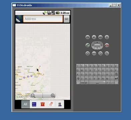Zoom in the map
The height and width of the screenshot is (120, 131).
[x=49, y=95]
